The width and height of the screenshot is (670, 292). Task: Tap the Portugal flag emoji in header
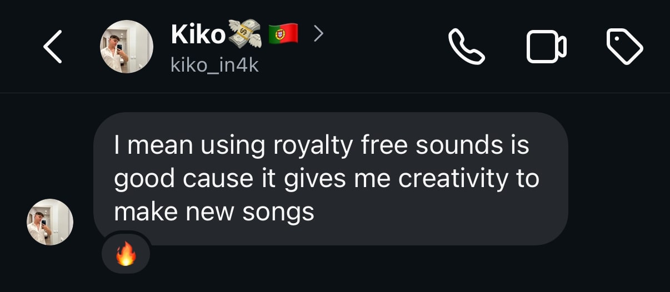(283, 34)
